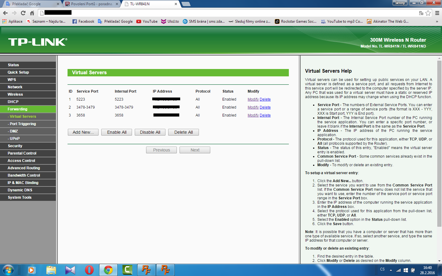Open the YouTube to mp3 bookmark
Viewport: 442px width, 276px height.
pyautogui.click(x=342, y=21)
